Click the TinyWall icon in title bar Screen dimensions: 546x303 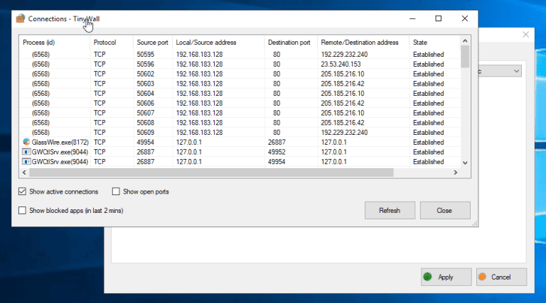(20, 18)
